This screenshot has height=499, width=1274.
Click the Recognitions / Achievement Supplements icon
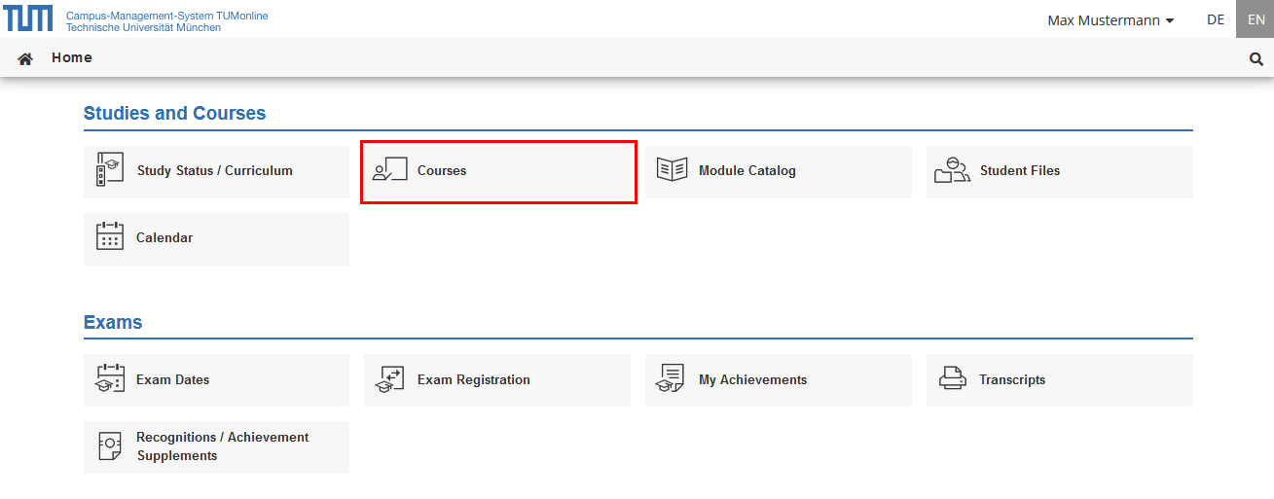click(110, 446)
